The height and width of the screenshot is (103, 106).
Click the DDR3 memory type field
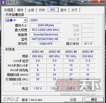click(x=62, y=20)
